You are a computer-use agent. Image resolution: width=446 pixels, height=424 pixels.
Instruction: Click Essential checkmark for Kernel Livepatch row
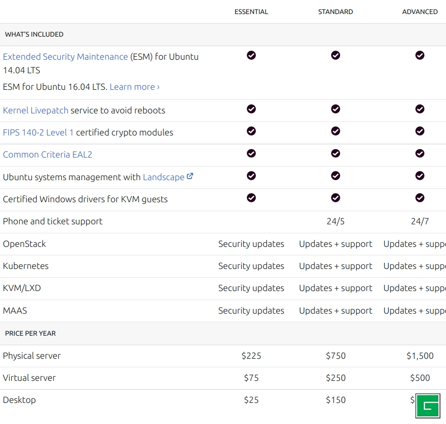251,109
